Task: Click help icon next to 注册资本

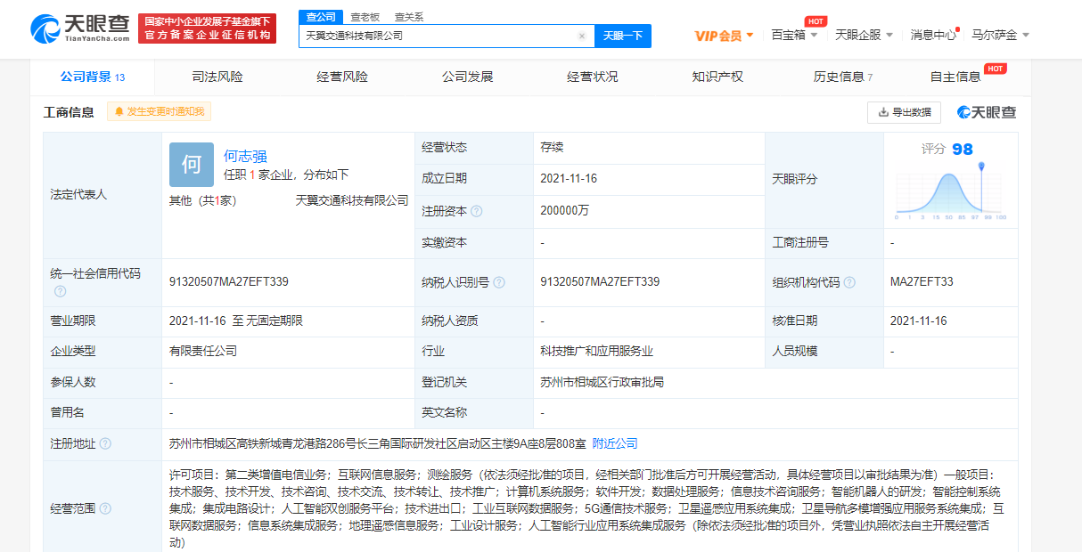Action: (x=477, y=211)
